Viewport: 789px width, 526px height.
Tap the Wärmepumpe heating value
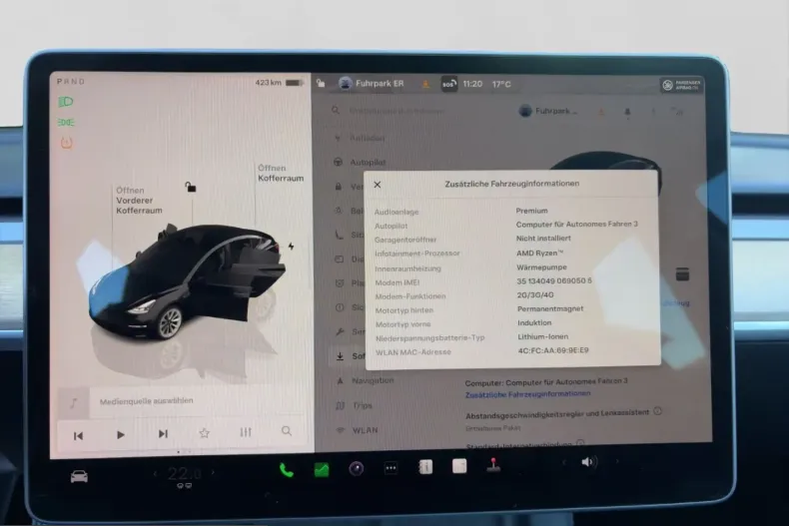541,267
